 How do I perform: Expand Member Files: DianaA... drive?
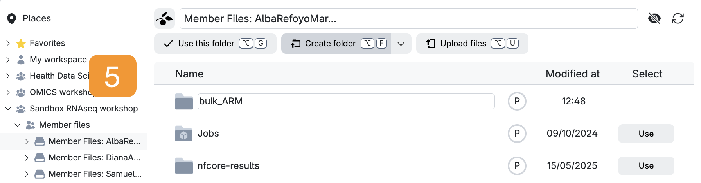[x=27, y=158]
